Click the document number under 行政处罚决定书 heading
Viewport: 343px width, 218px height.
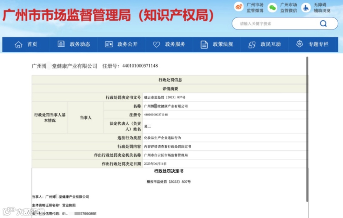point(169,182)
